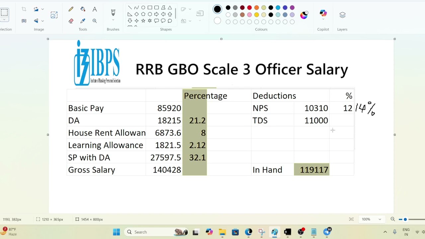Select the Magnifier tool
The width and height of the screenshot is (425, 239).
point(95,21)
